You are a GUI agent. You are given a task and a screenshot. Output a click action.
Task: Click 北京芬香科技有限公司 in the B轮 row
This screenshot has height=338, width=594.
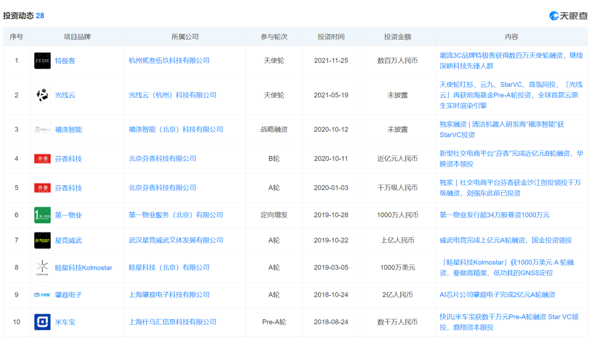pyautogui.click(x=162, y=159)
